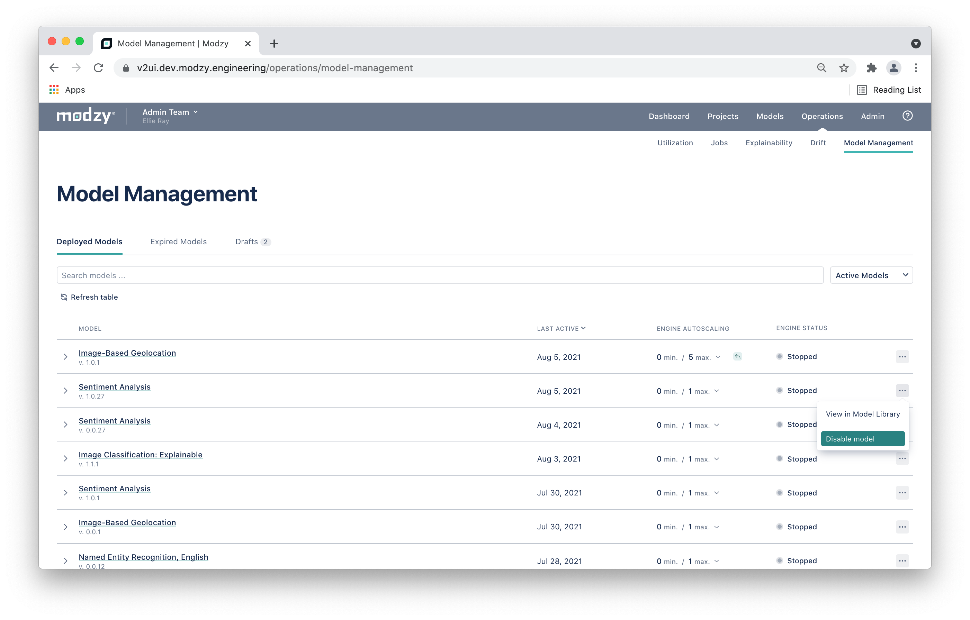Click the modzy logo
The height and width of the screenshot is (620, 970).
[86, 116]
